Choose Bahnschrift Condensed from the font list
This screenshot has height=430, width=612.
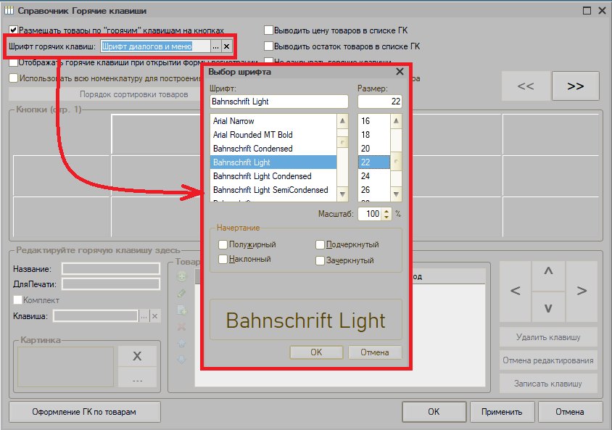pos(273,149)
